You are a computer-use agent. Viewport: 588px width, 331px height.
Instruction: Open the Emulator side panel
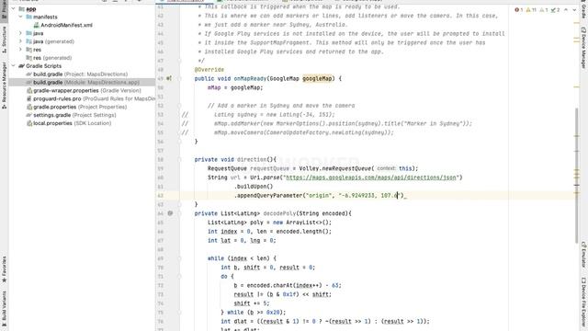[x=583, y=255]
